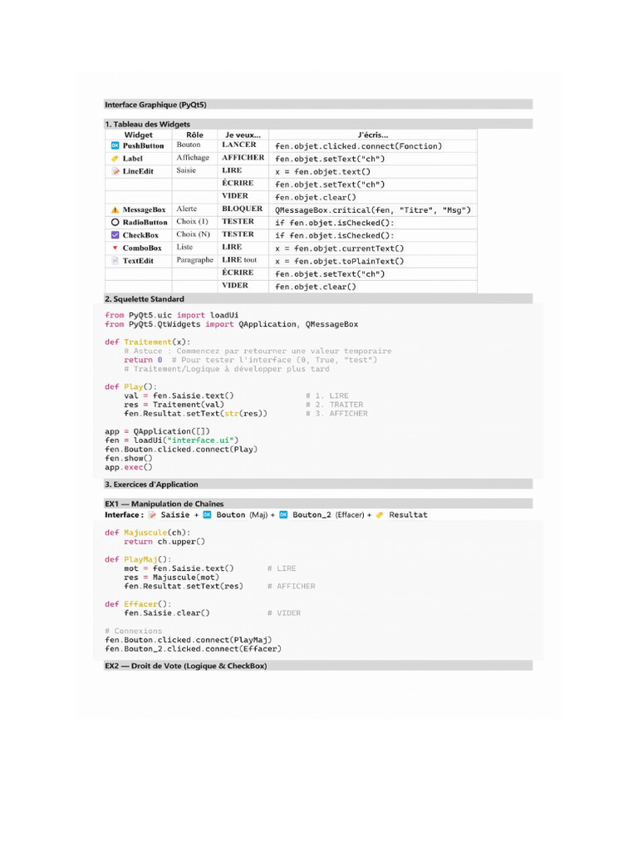Click the QtWidgets import line
638x851 pixels.
tap(232, 324)
